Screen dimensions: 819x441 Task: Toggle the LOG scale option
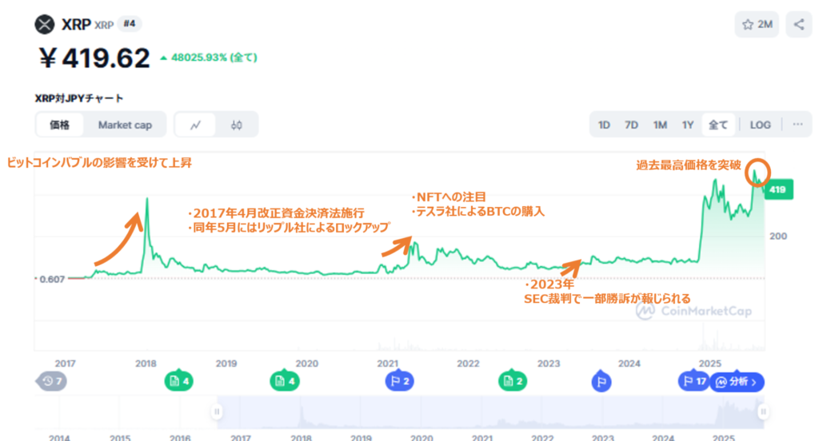coord(761,125)
